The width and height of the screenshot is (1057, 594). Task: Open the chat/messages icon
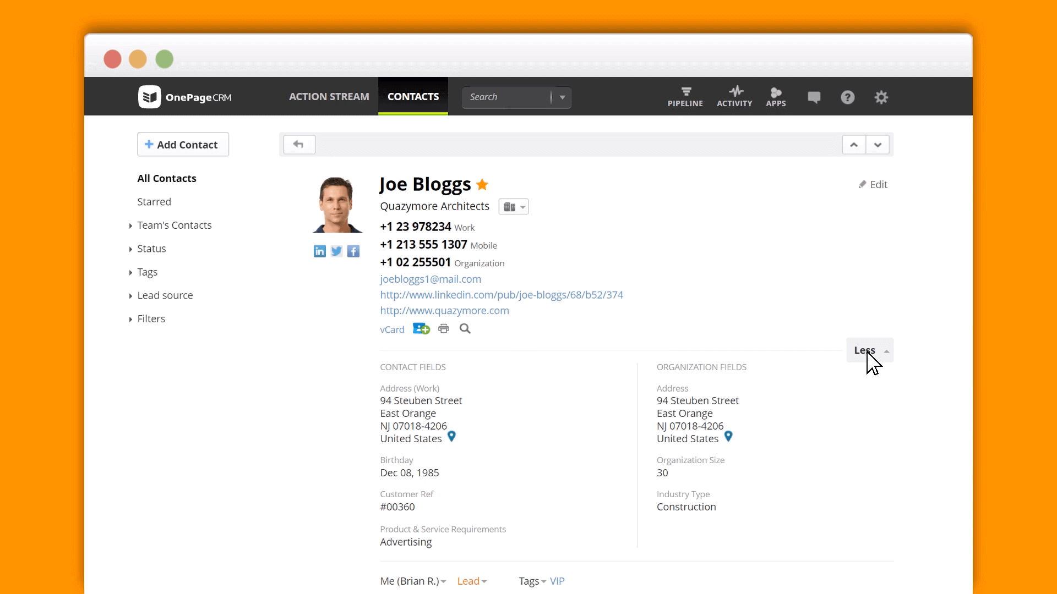click(814, 96)
